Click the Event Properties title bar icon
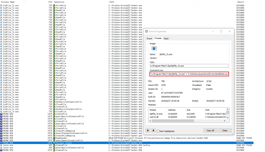This screenshot has height=152, width=265. pyautogui.click(x=147, y=32)
